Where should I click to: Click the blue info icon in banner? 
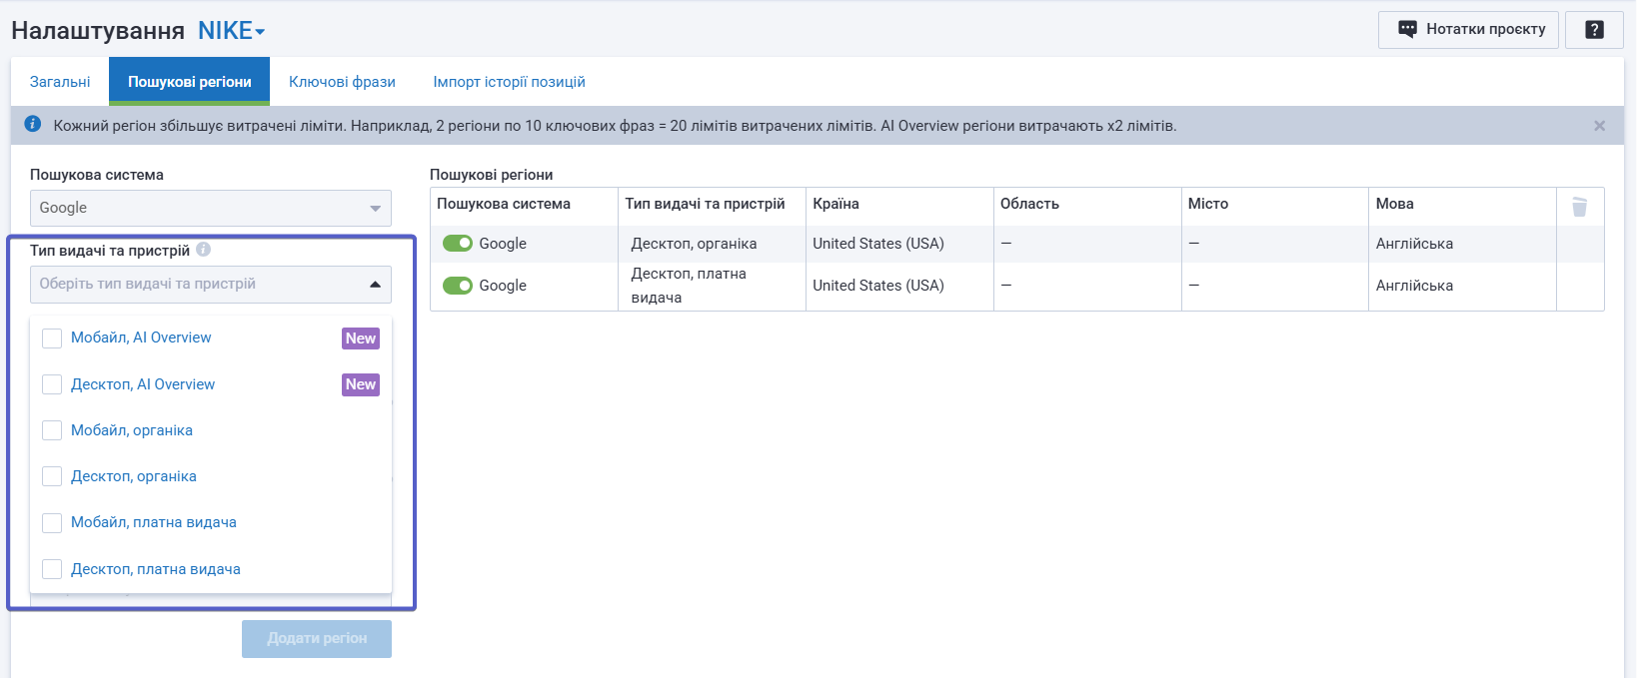point(32,125)
